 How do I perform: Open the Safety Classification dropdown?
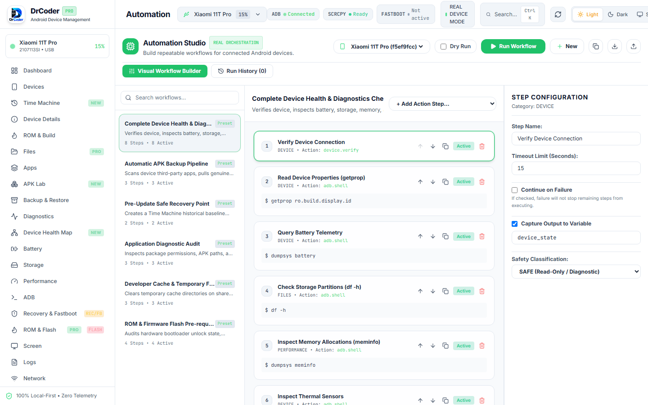pyautogui.click(x=576, y=272)
